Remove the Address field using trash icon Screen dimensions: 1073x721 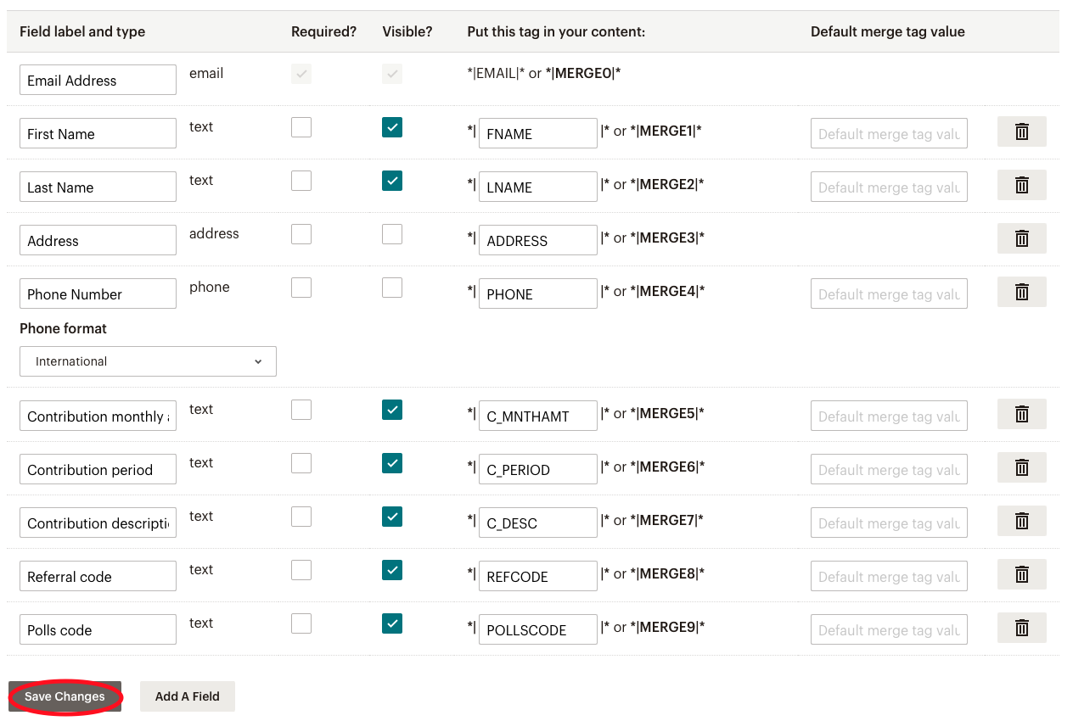coord(1021,239)
